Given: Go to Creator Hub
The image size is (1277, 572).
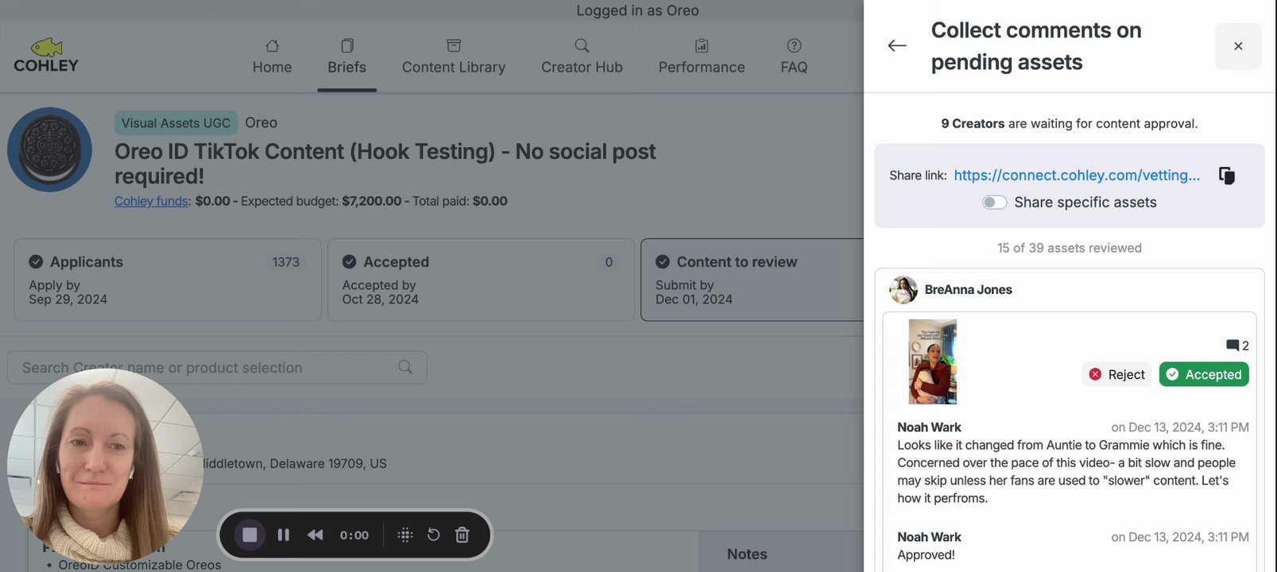Looking at the screenshot, I should 582,56.
